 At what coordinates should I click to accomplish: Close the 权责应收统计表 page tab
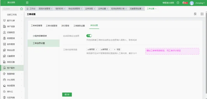(x=126, y=9)
